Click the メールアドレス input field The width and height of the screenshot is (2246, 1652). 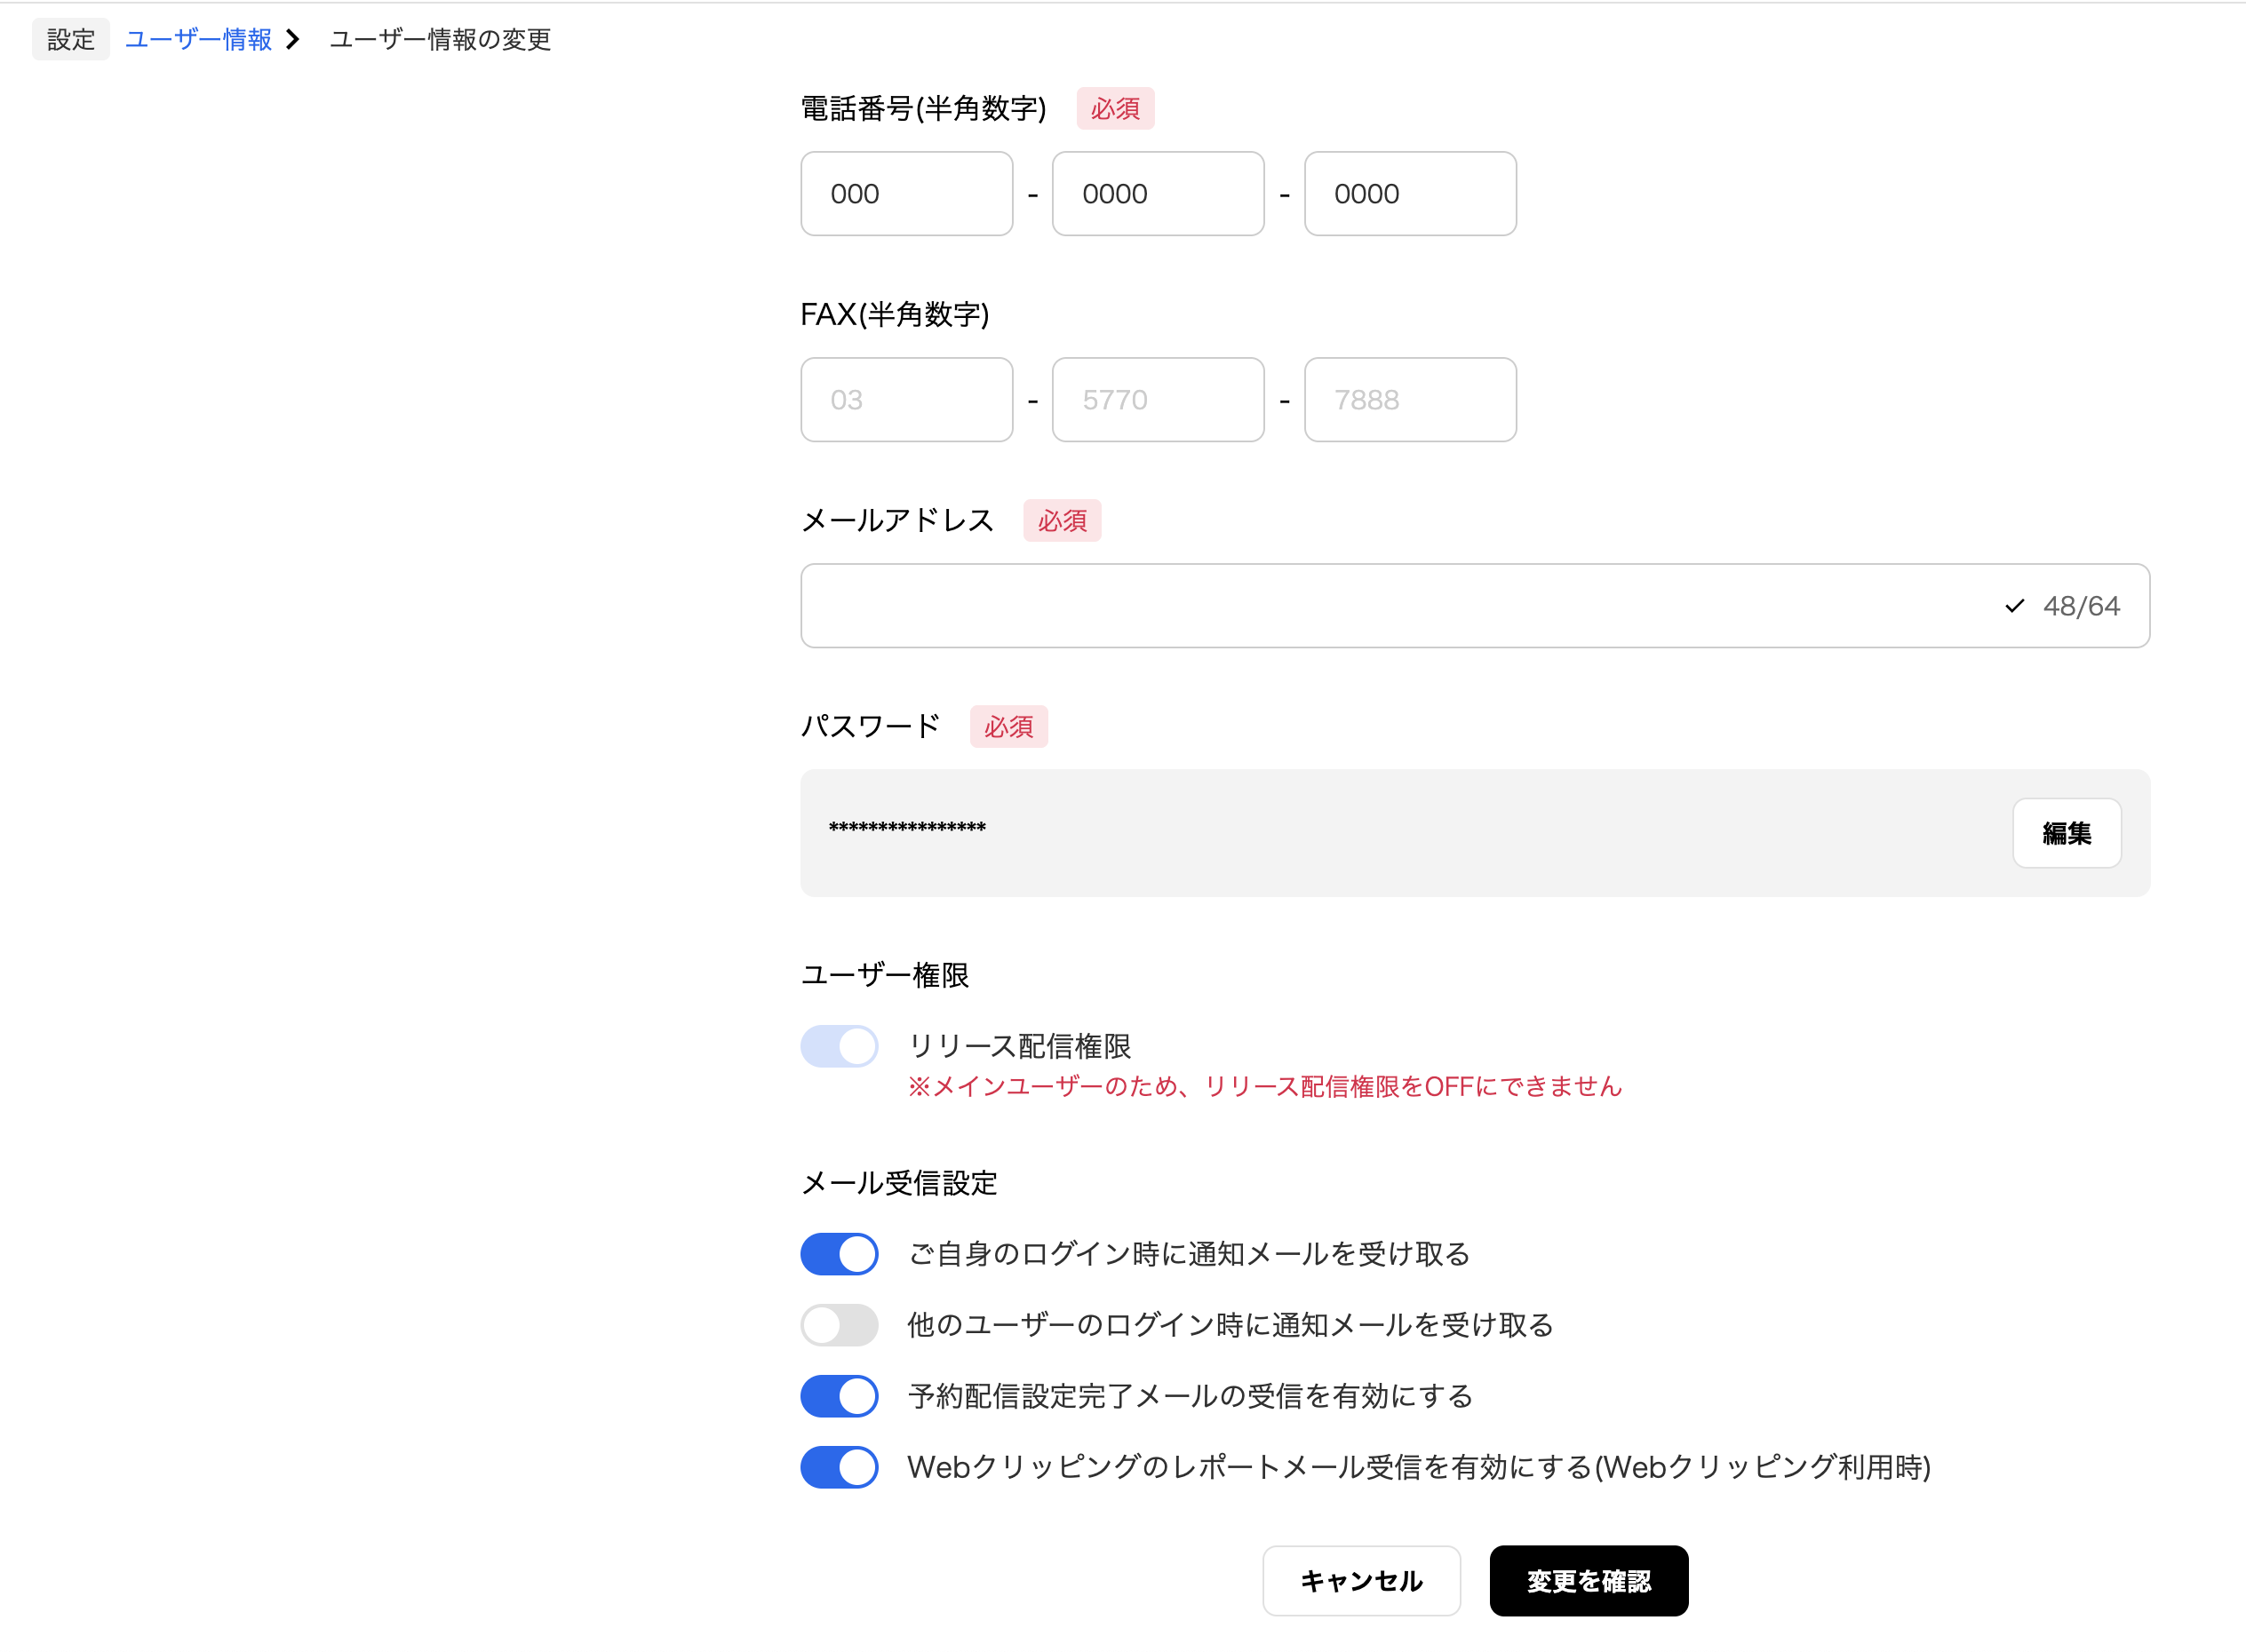click(1400, 605)
